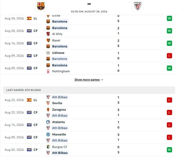Click the Sevilla team crest
This screenshot has height=157, width=178.
coord(48,103)
